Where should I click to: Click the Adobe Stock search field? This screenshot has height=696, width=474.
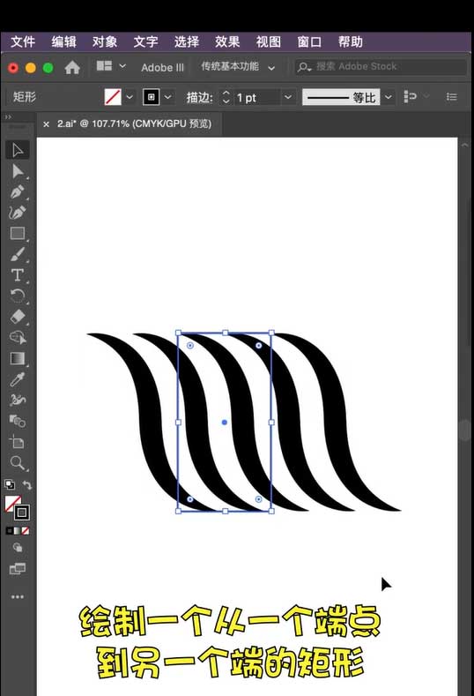pyautogui.click(x=381, y=67)
